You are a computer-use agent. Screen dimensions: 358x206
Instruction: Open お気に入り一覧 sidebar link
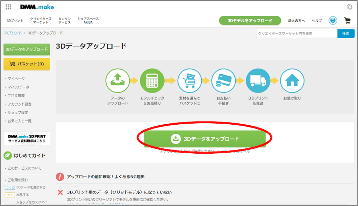point(20,121)
